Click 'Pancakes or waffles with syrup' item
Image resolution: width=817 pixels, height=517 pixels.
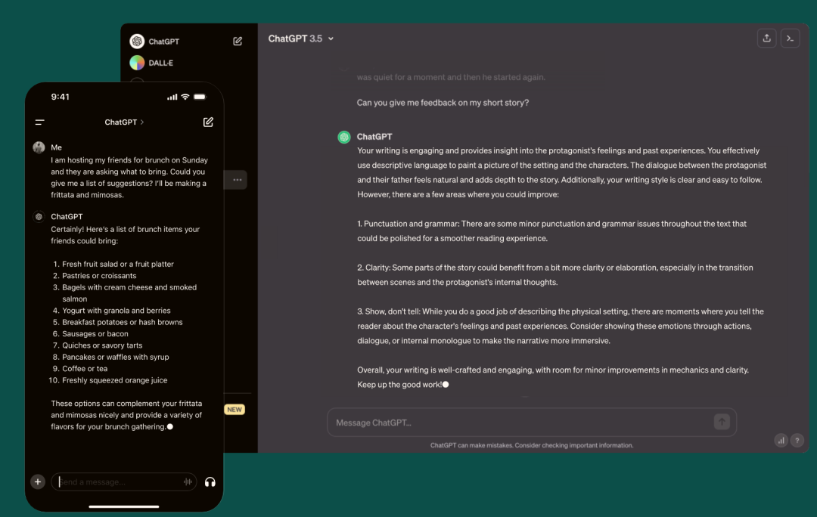(115, 358)
